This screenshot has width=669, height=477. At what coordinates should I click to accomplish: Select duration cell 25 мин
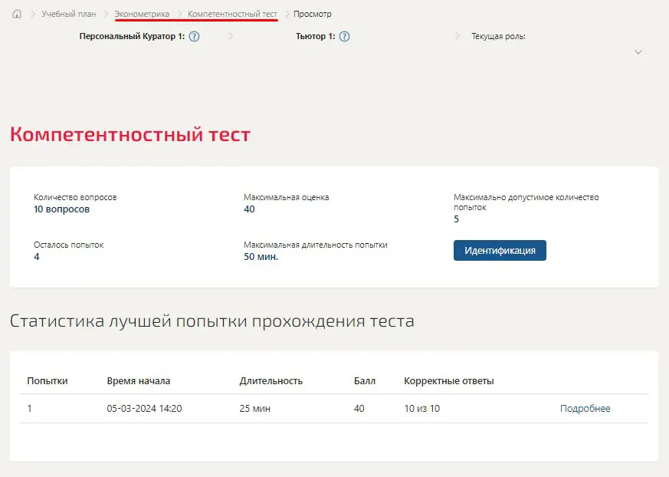(x=254, y=408)
